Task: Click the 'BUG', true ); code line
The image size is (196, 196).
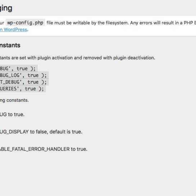Action: click(19, 68)
